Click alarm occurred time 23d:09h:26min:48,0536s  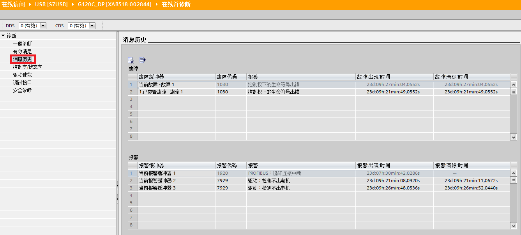393,188
